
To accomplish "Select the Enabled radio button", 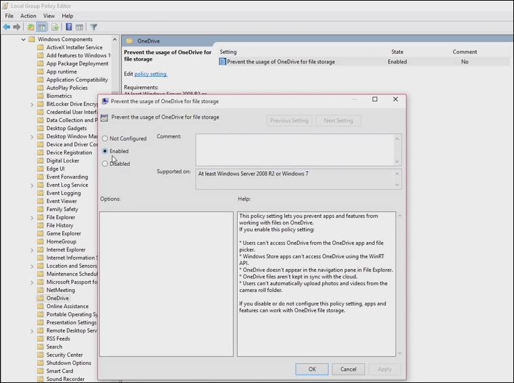I will (105, 151).
